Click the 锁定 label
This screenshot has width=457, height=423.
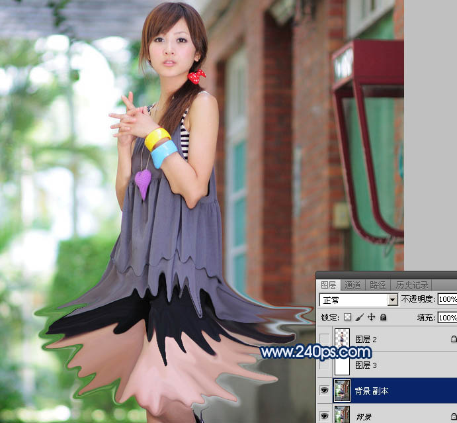(330, 317)
